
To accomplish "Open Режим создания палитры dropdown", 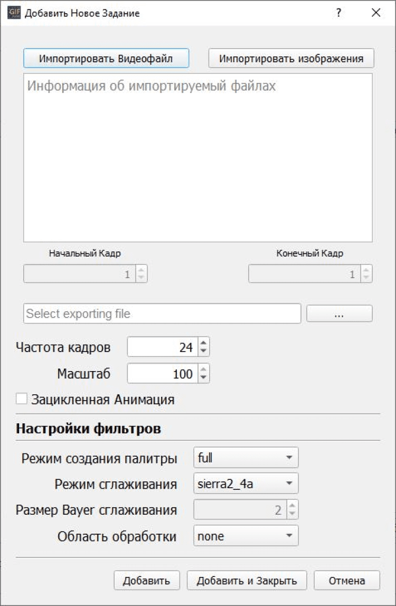I will click(x=246, y=458).
